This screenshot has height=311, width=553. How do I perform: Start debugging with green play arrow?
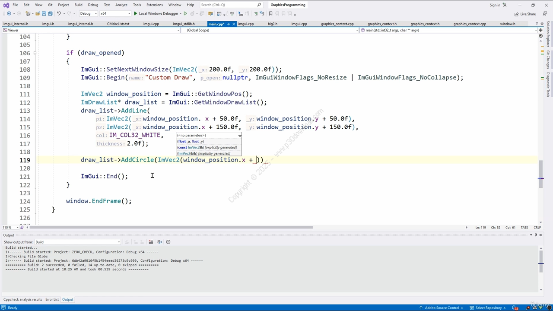click(135, 13)
